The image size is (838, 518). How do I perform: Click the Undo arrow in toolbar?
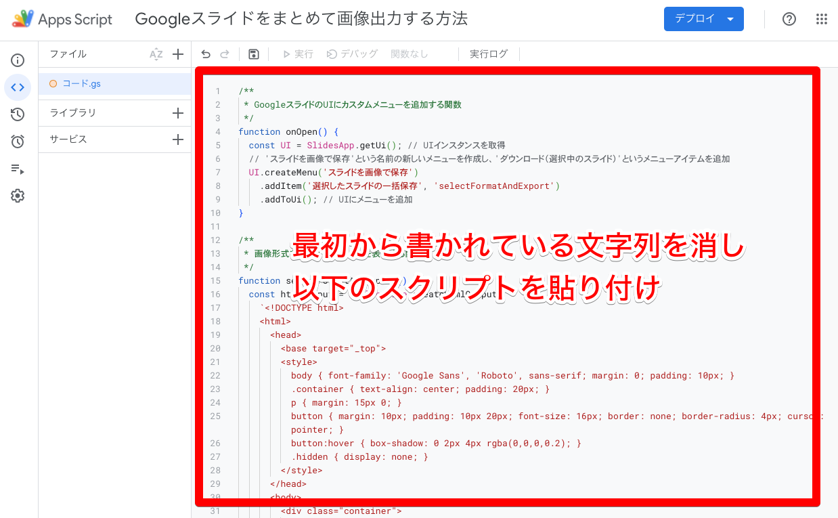206,54
